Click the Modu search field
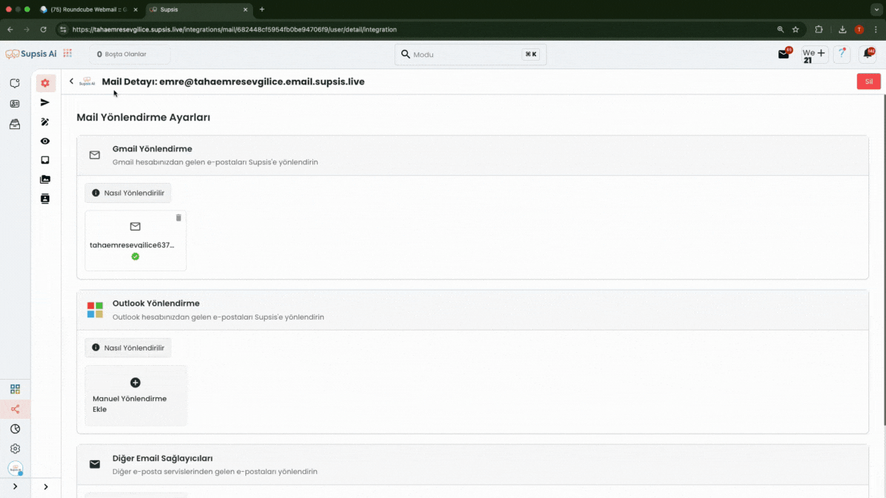 (465, 55)
